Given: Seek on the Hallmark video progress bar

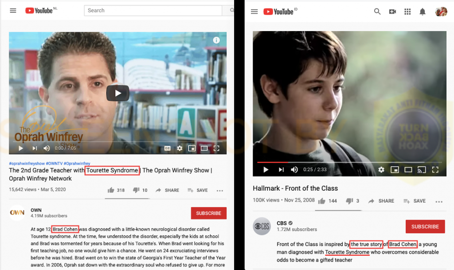Looking at the screenshot, I should [349, 162].
